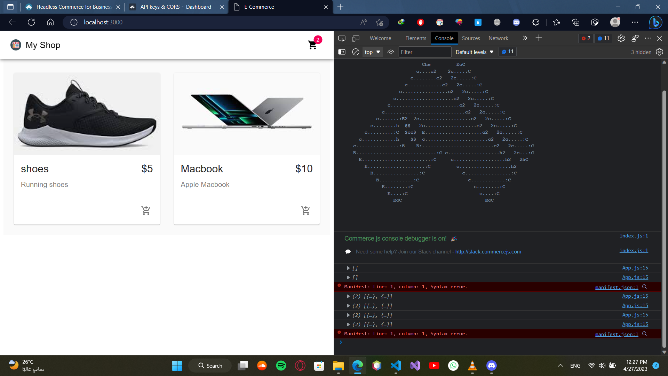This screenshot has height=376, width=668.
Task: Expand the first empty array log entry
Action: click(x=348, y=268)
